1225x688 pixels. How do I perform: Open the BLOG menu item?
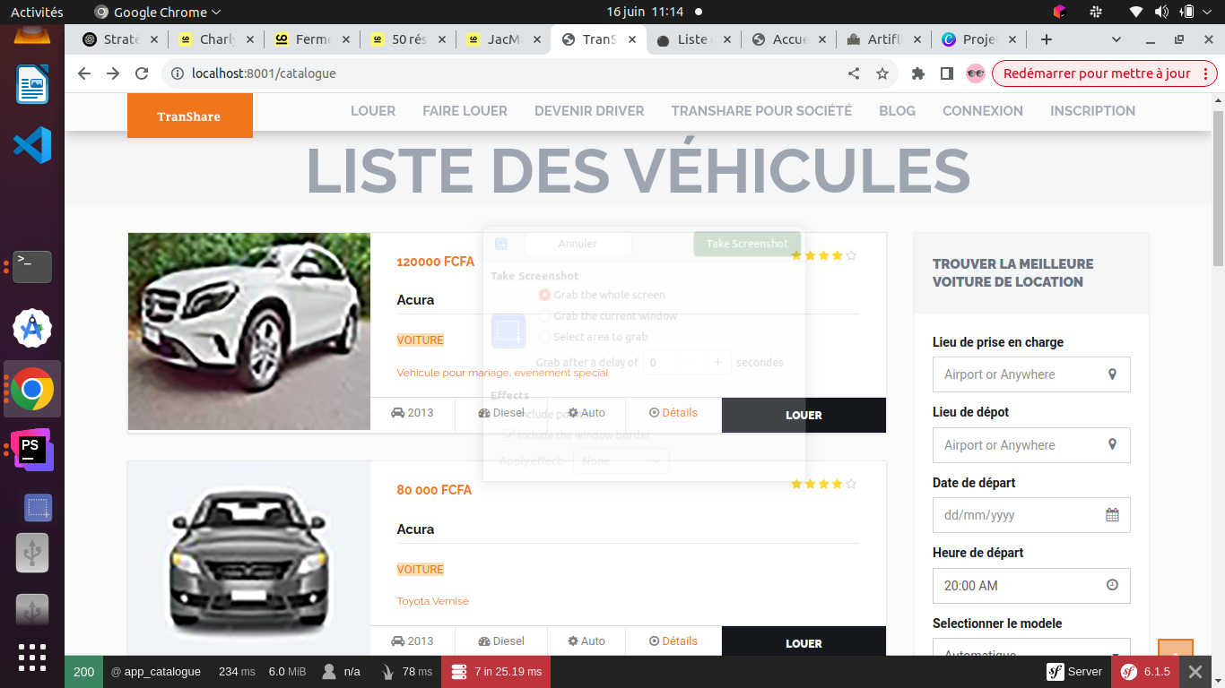click(x=897, y=111)
